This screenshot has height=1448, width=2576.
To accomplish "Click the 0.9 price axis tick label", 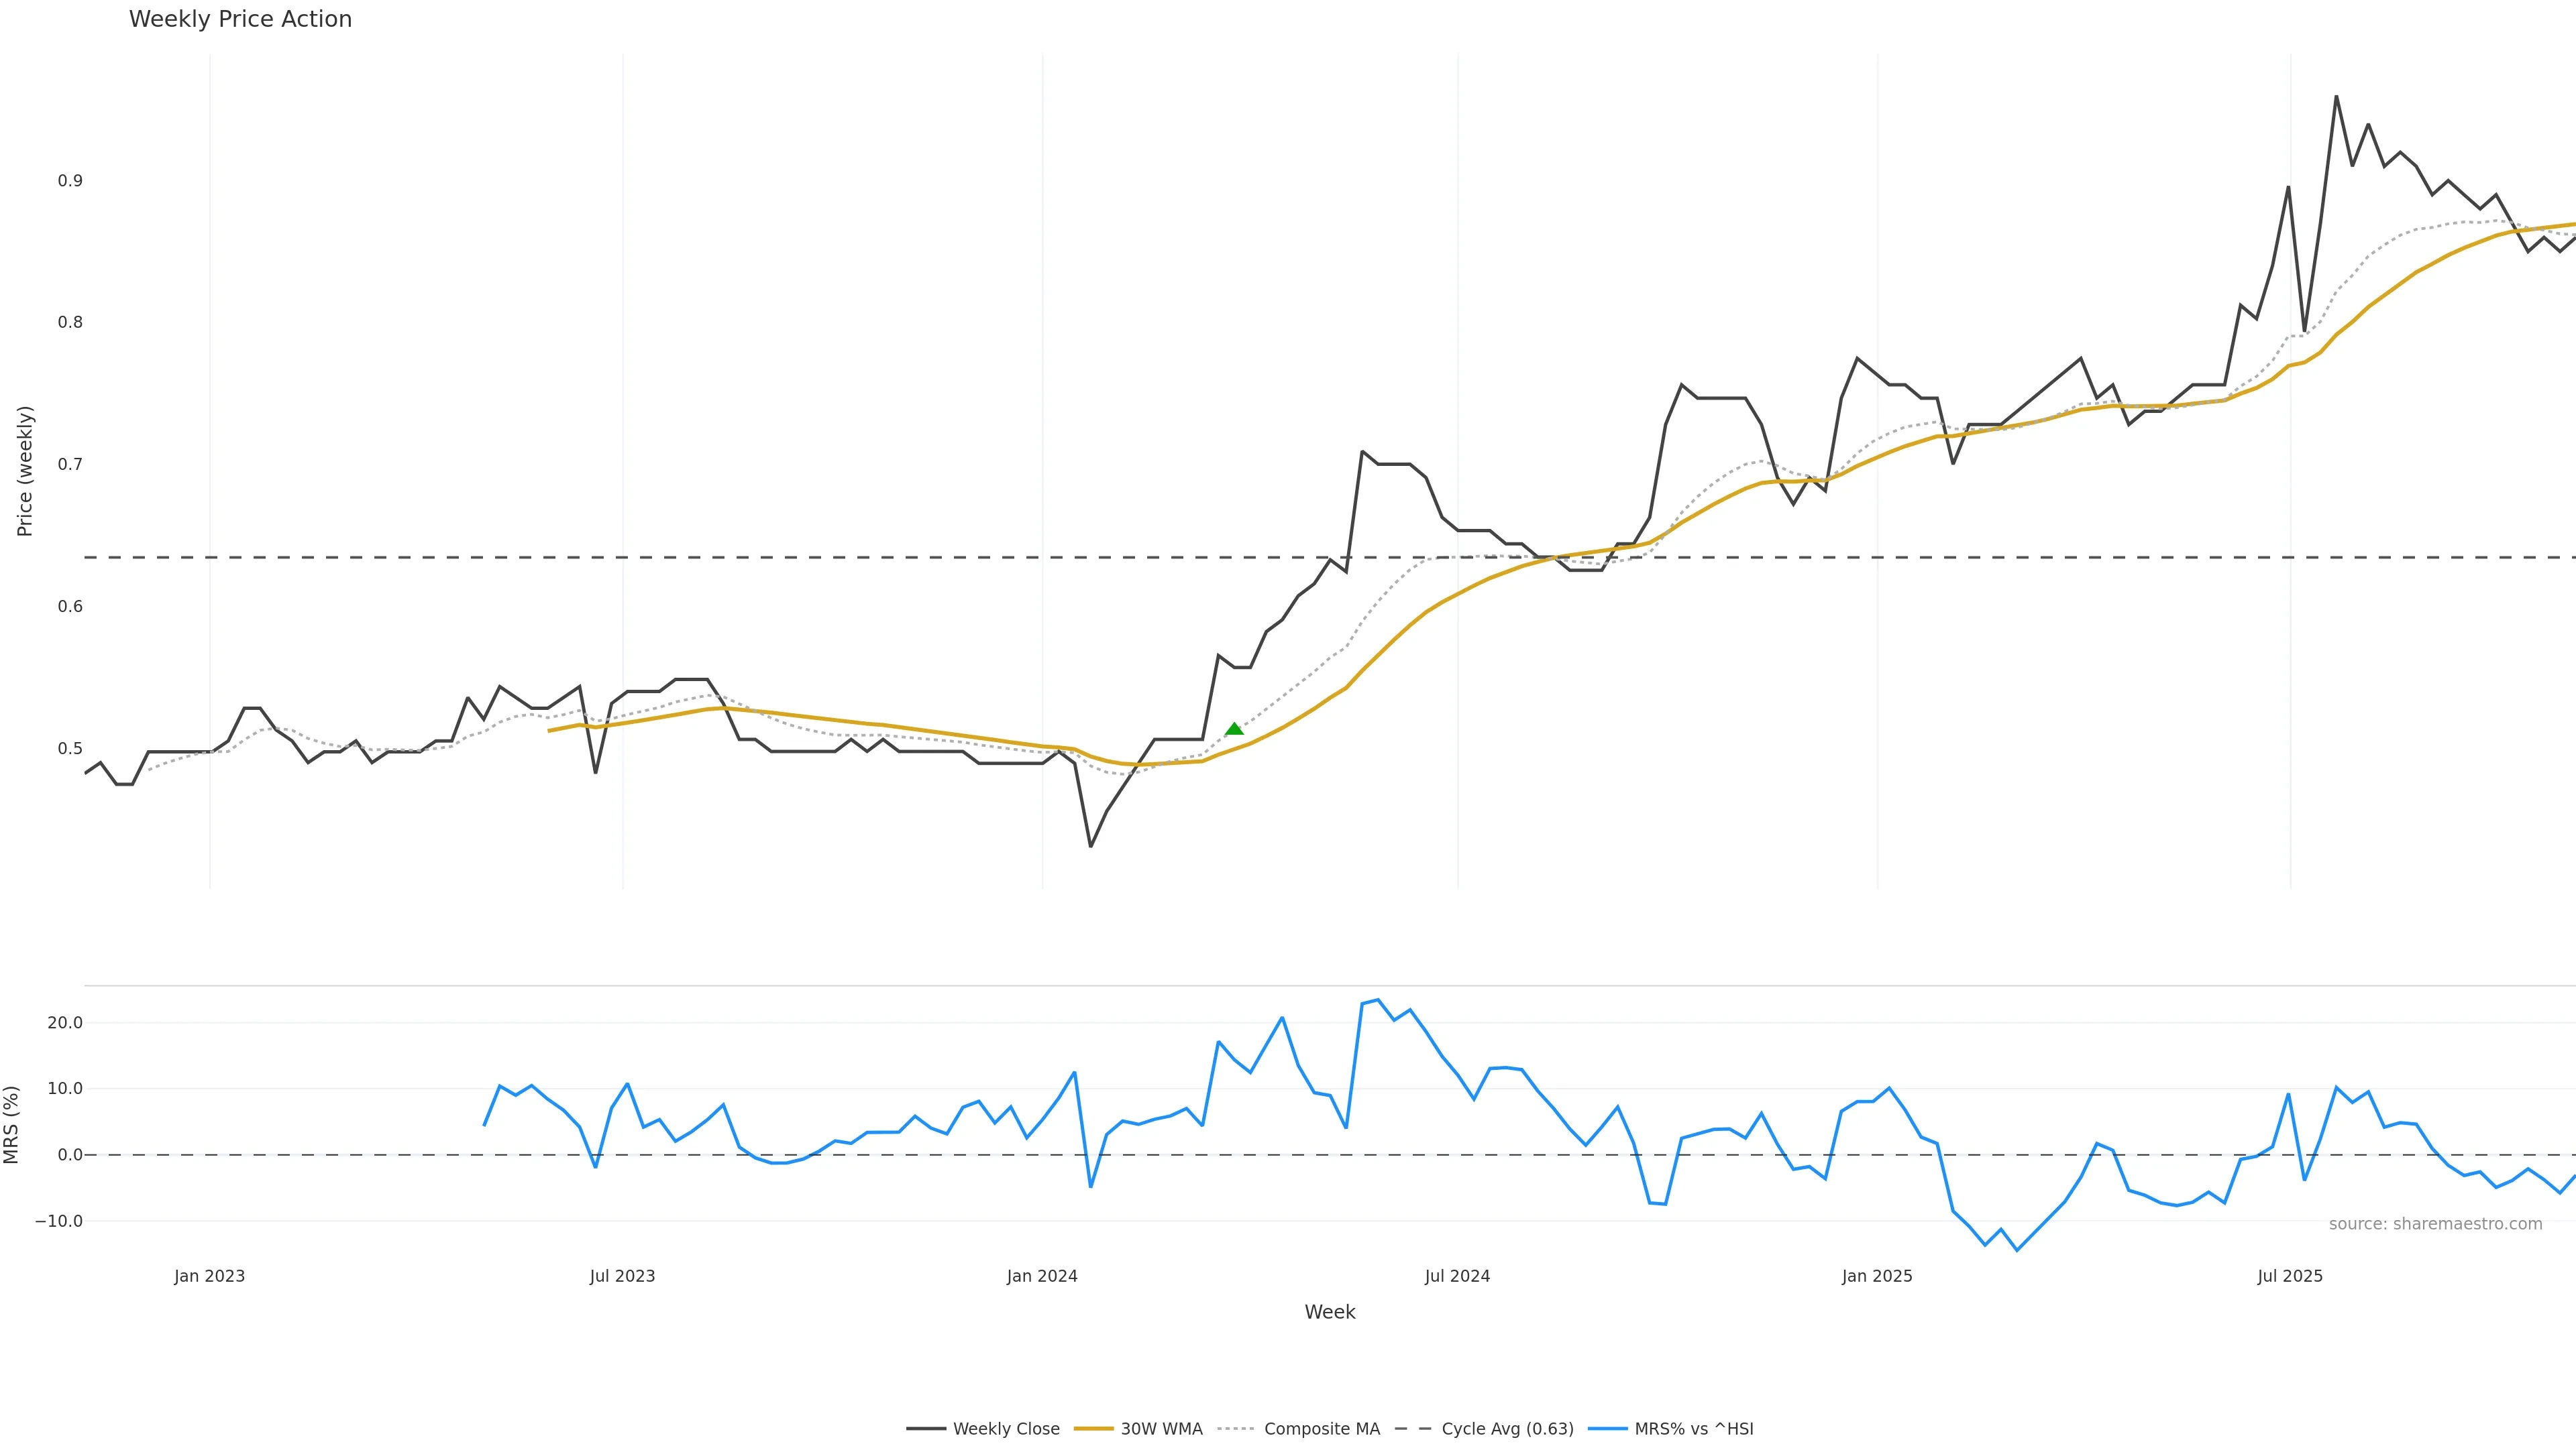I will pos(70,181).
